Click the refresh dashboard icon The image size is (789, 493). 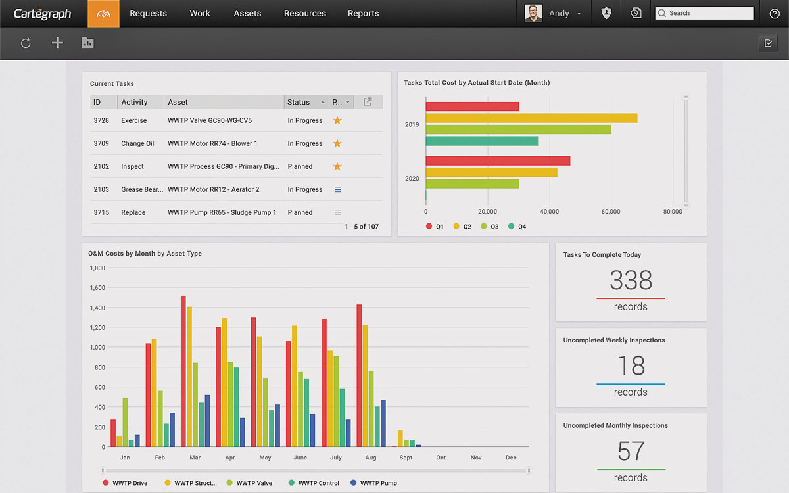point(26,43)
